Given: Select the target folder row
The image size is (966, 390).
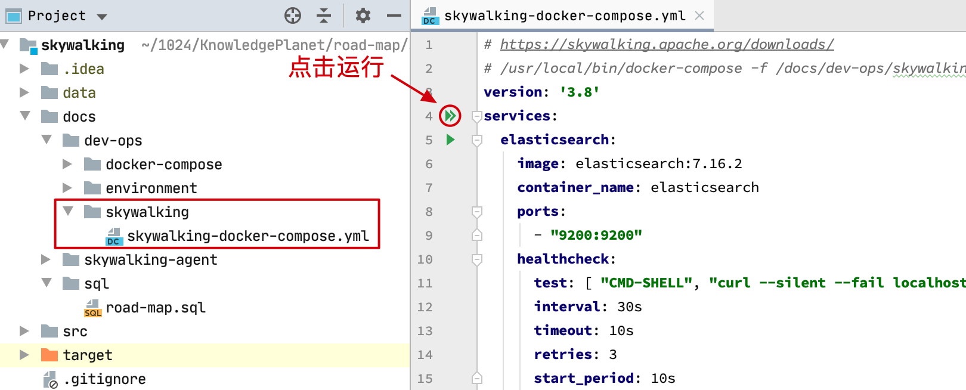Looking at the screenshot, I should [x=205, y=355].
